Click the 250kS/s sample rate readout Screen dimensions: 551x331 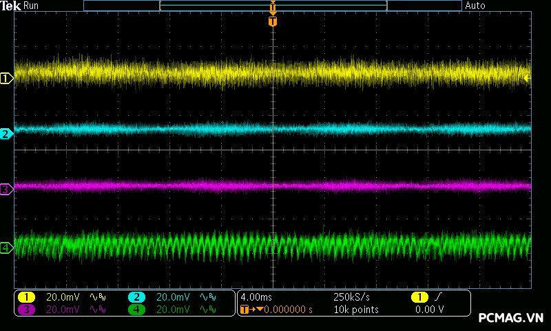(x=352, y=297)
